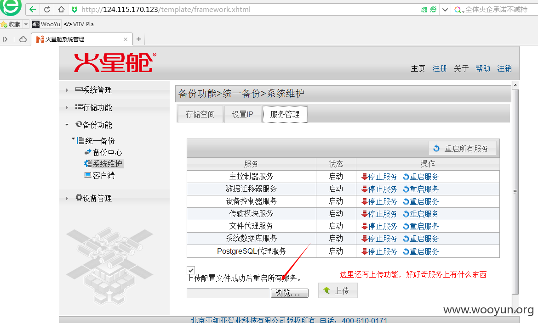Click the cloud icon beside tabs
The height and width of the screenshot is (323, 538).
tap(23, 39)
